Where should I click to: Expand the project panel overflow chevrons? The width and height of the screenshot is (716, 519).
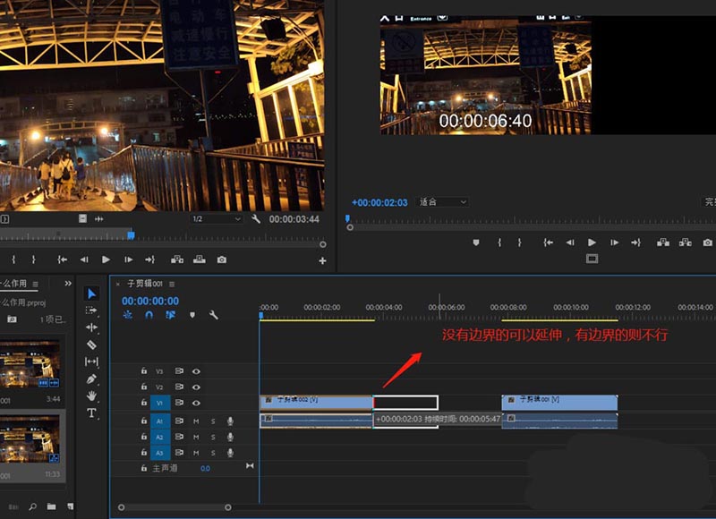[68, 284]
